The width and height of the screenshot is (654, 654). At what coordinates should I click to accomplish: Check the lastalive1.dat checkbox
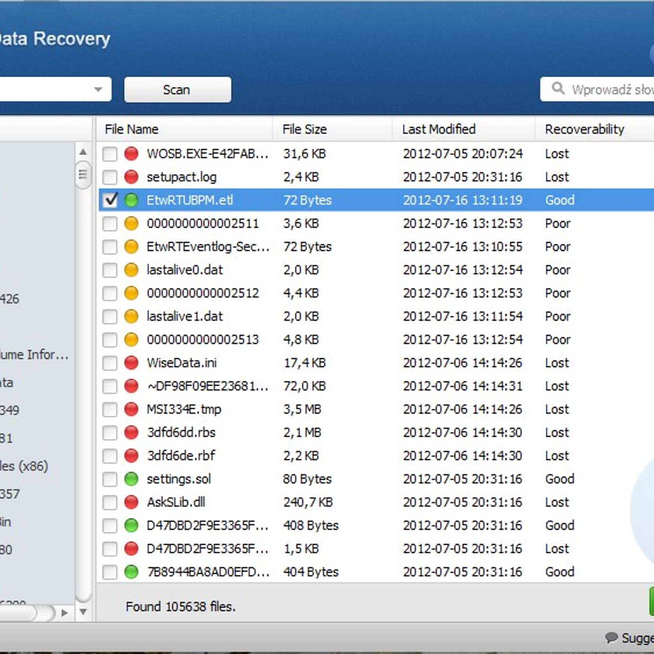point(110,316)
